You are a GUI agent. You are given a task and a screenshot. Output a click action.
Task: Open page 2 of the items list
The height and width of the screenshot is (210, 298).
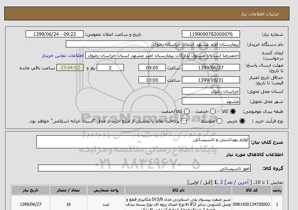tap(221, 182)
